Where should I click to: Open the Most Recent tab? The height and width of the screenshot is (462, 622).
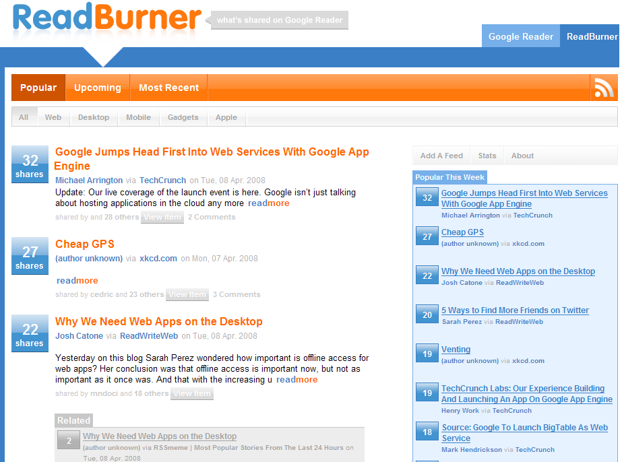coord(168,88)
